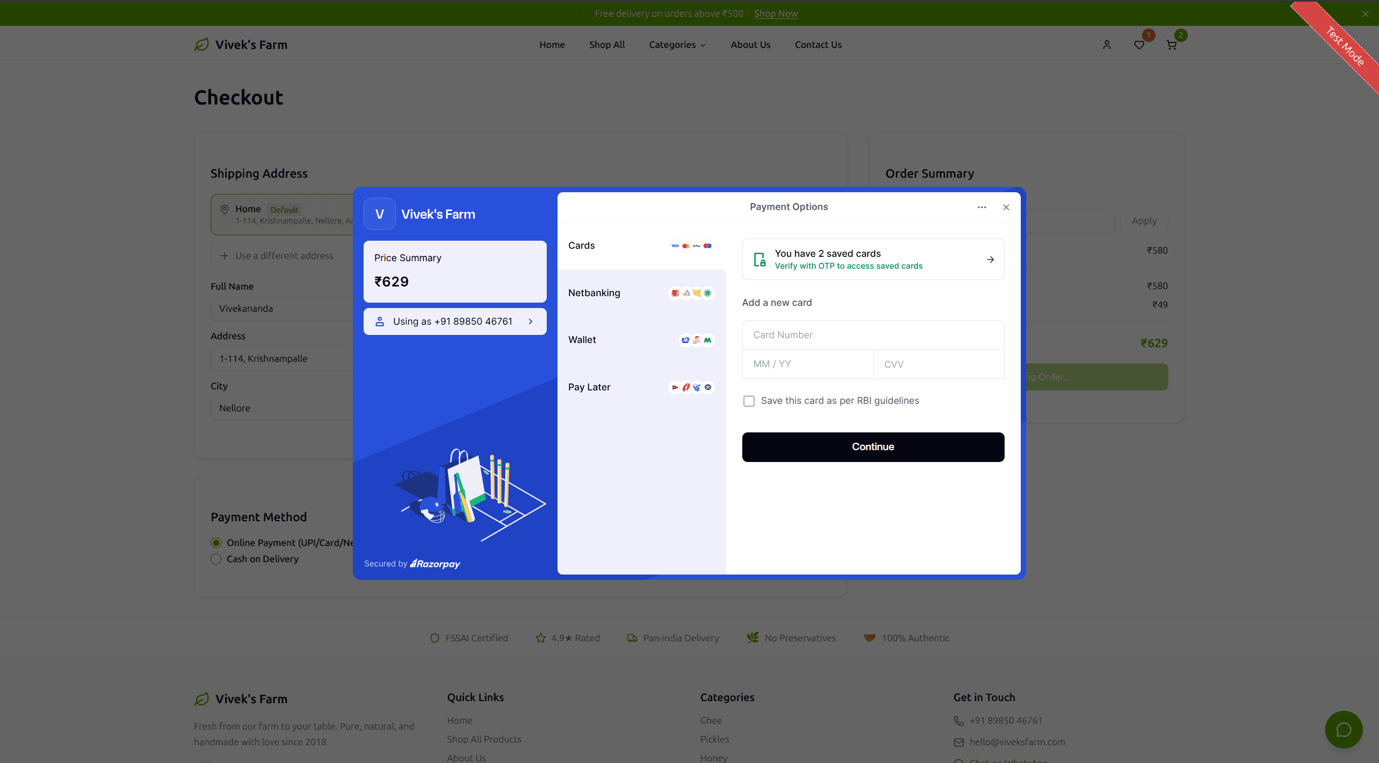Image resolution: width=1379 pixels, height=763 pixels.
Task: Select the Cards payment tab
Action: (641, 246)
